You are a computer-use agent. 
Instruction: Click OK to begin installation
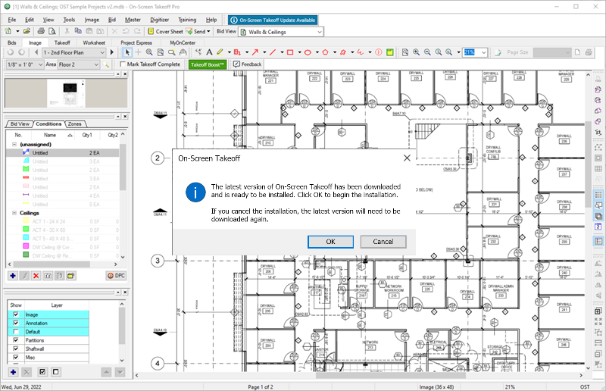coord(330,242)
